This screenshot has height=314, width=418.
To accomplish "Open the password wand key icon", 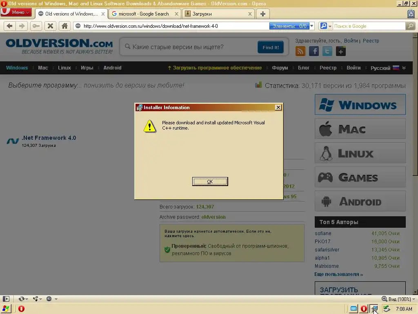I will [36, 26].
